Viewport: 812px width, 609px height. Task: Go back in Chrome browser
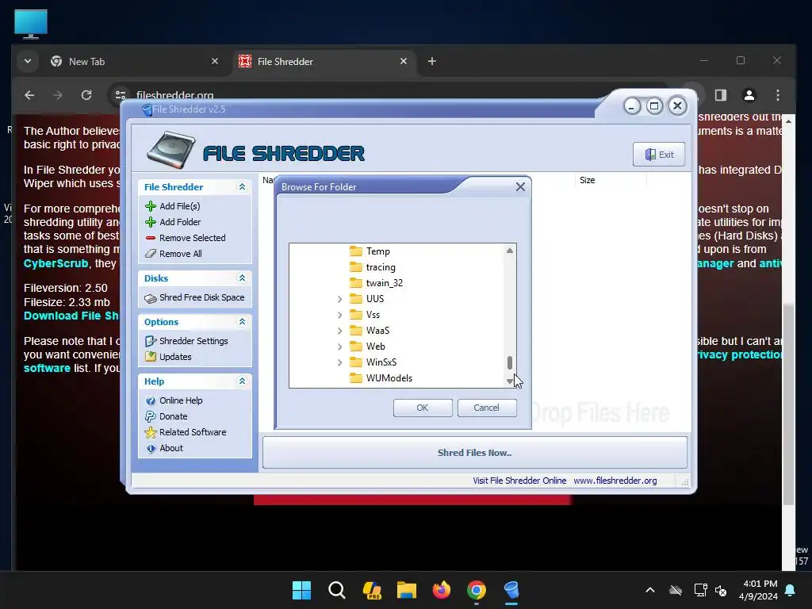29,95
